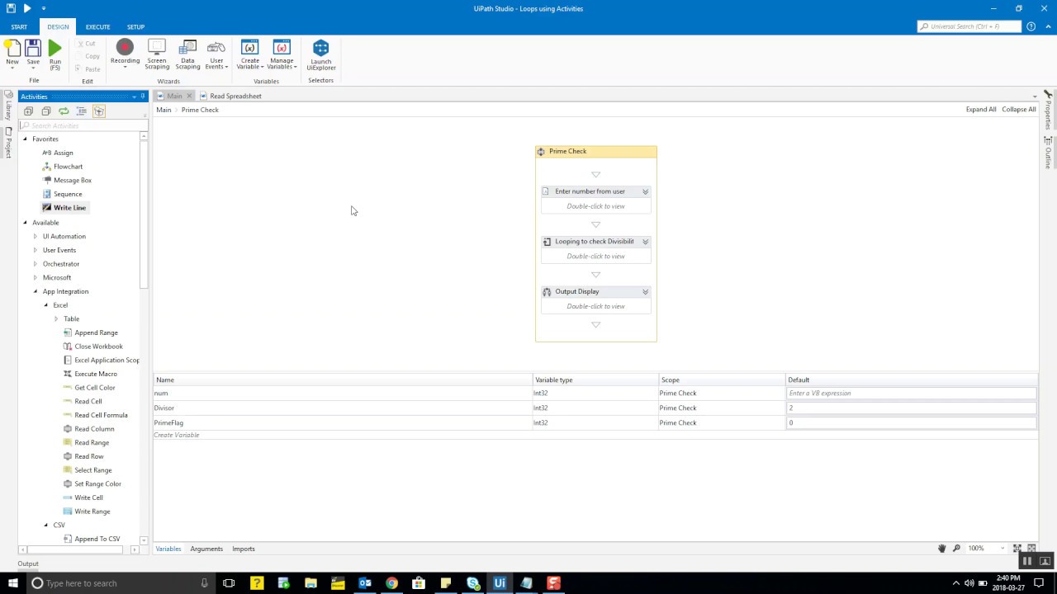Expand the Output Display activity
The height and width of the screenshot is (594, 1057).
[645, 291]
